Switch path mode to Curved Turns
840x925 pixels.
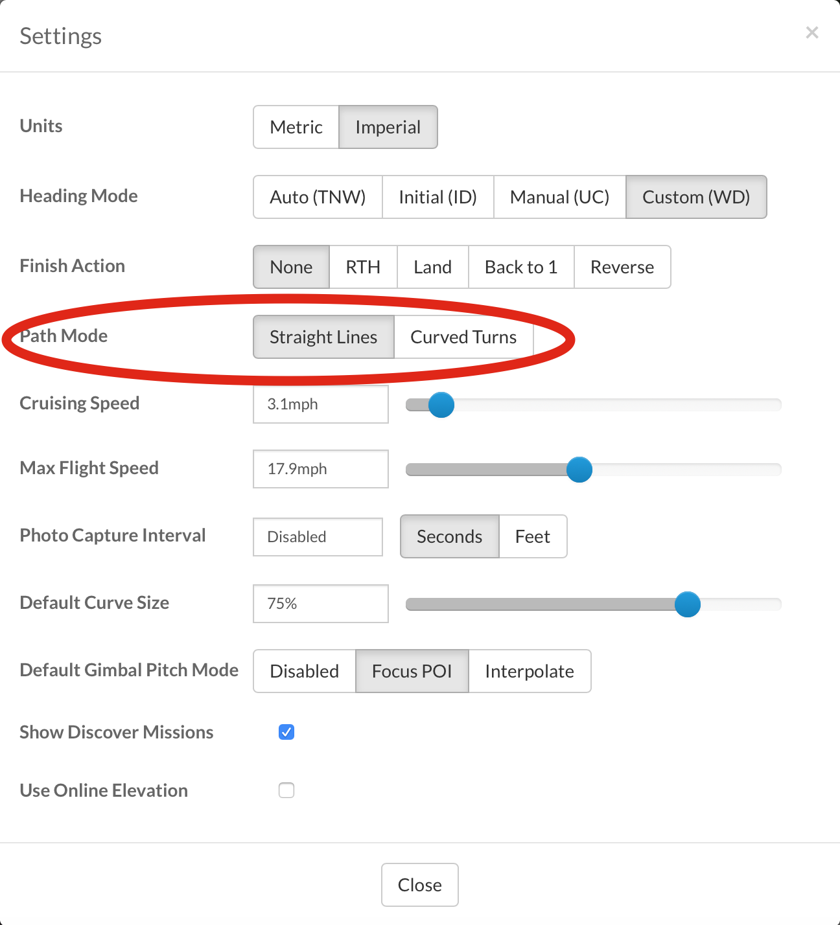point(463,337)
